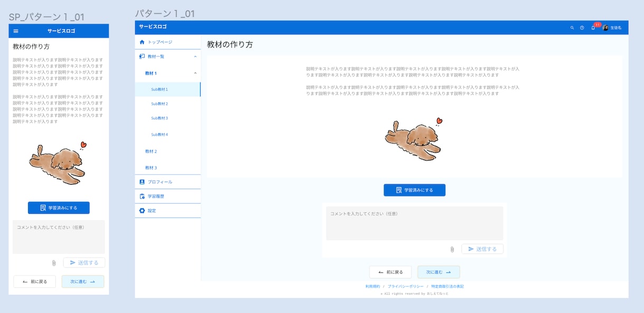Click the 教材一覧 sidebar icon
The height and width of the screenshot is (313, 644).
pyautogui.click(x=142, y=56)
